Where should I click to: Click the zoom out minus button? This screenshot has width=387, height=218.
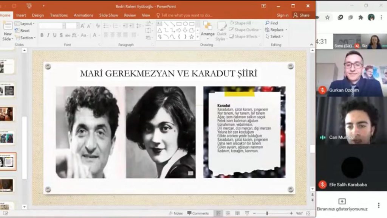(254, 213)
